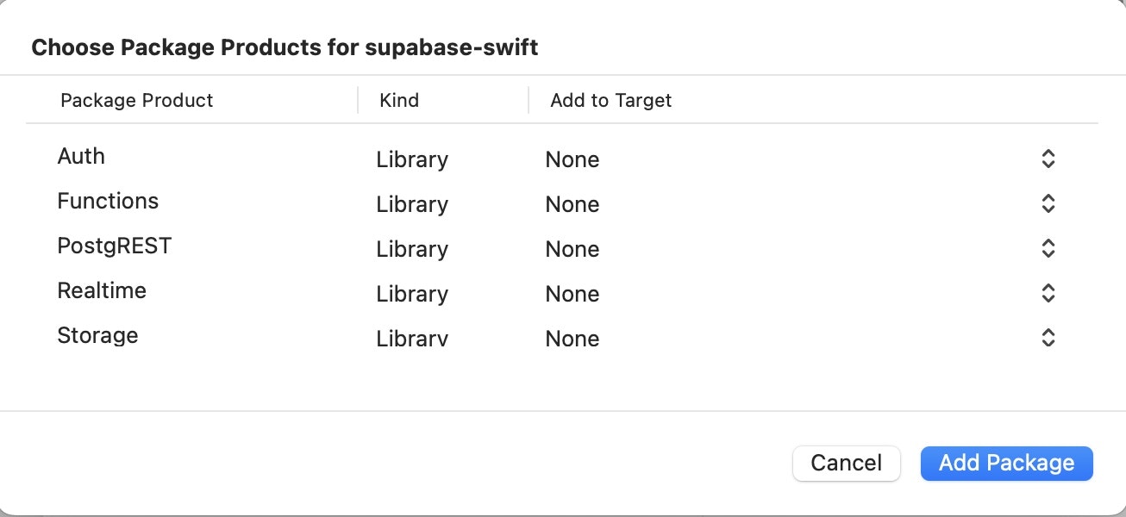
Task: Click the Library kind cell for Storage
Action: [412, 339]
